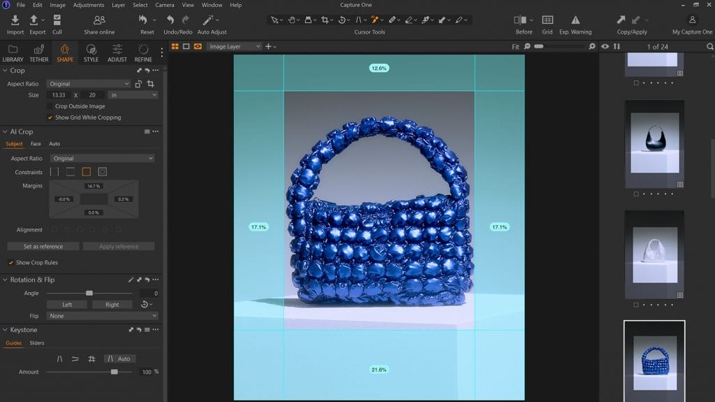Click the Apply reference button

pyautogui.click(x=119, y=247)
